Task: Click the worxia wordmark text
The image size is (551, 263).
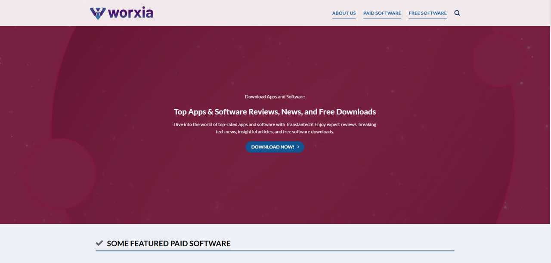Action: click(x=131, y=13)
